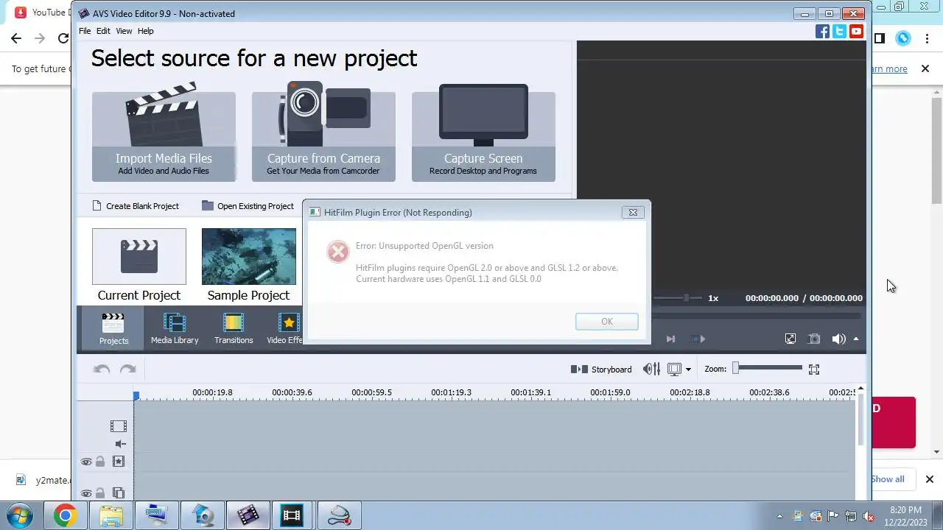Select the Sample Project thumbnail
Screen dimensions: 943x530
(x=249, y=256)
